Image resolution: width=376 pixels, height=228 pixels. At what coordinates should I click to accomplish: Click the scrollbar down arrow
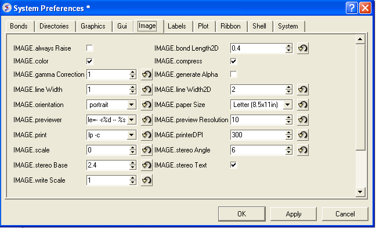(360, 192)
